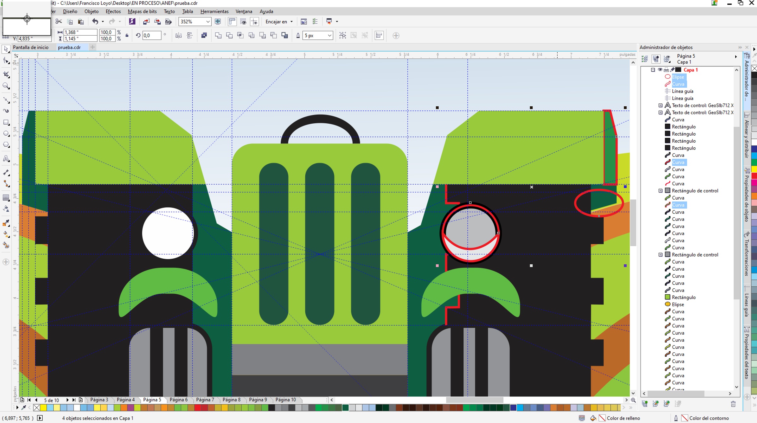Switch to the Página 6 tab

coord(179,400)
